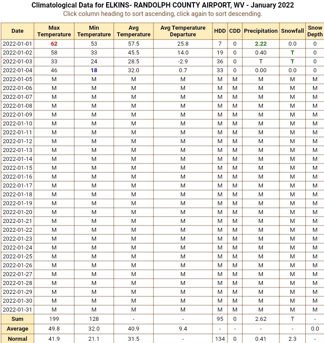Sort table by the Date column heading
The width and height of the screenshot is (324, 343).
pyautogui.click(x=17, y=31)
